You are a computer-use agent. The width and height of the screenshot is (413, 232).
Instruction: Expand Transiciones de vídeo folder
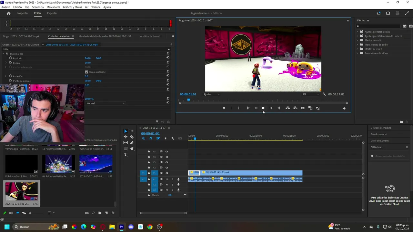click(357, 53)
